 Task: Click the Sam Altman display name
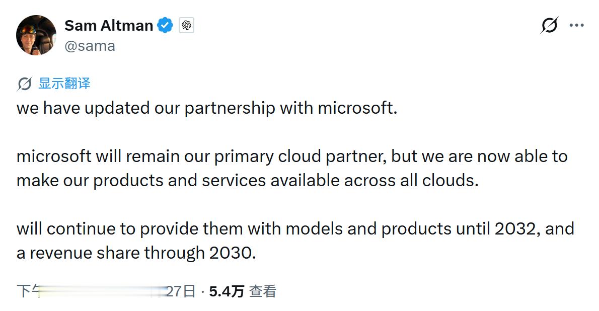(108, 25)
